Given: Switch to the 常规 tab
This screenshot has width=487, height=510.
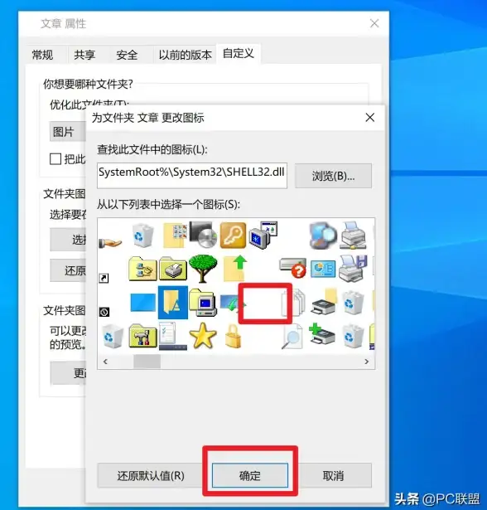Looking at the screenshot, I should click(42, 55).
